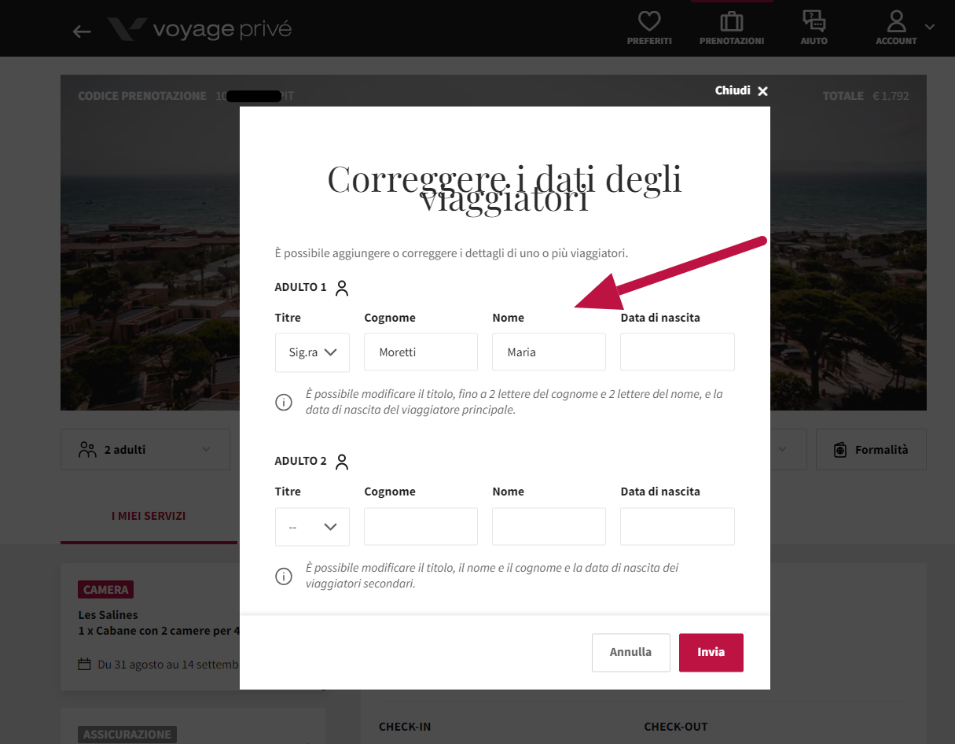
Task: Click info icon under Adulto 1
Action: [x=283, y=403]
